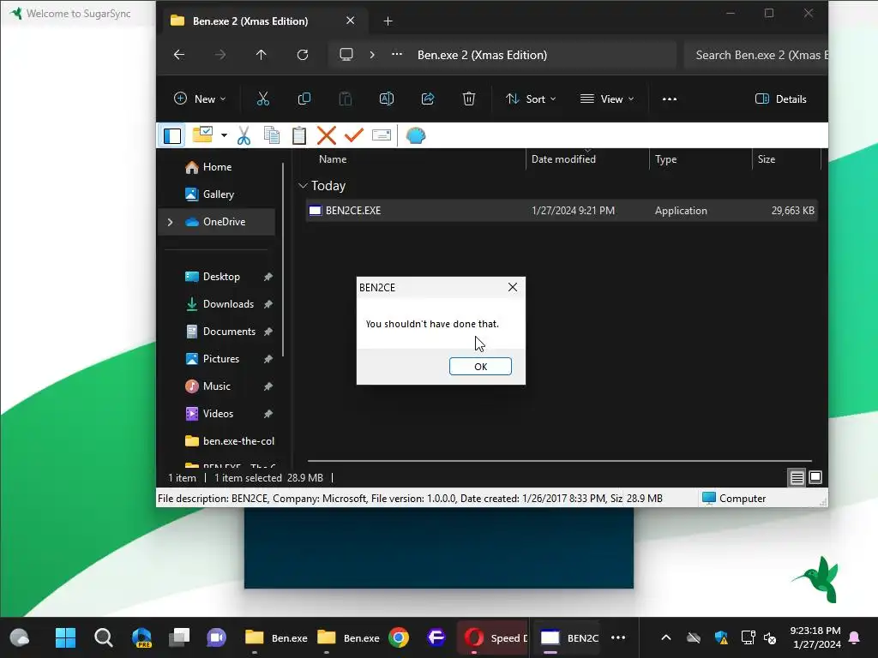Click the Share icon in dark toolbar
Image resolution: width=878 pixels, height=658 pixels.
click(x=428, y=99)
